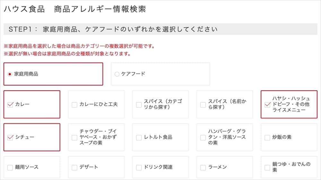Check スパイス（カテゴリから探す） checkbox

pos(139,105)
